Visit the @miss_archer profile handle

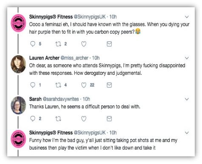[74, 58]
